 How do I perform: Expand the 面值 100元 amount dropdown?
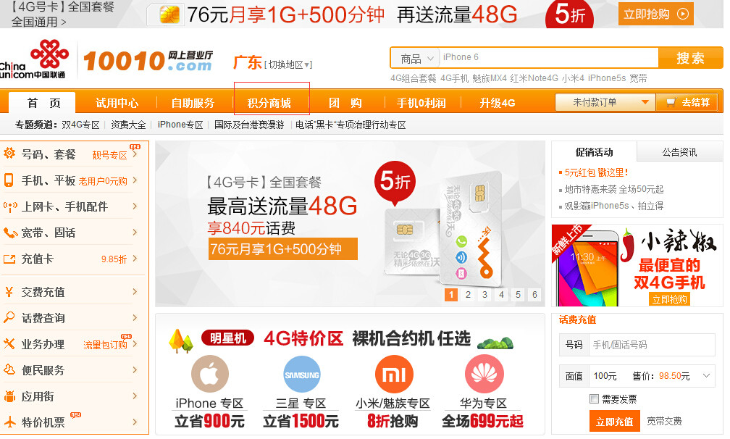(653, 376)
